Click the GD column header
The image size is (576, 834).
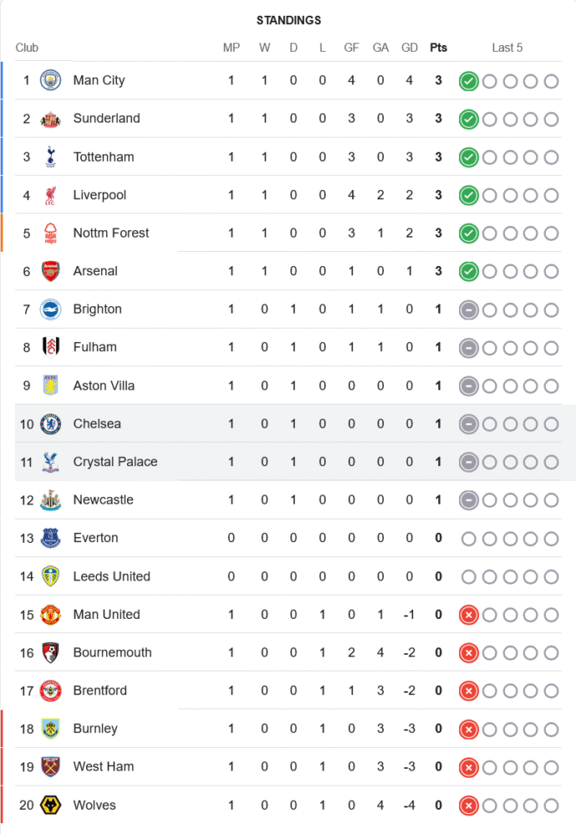tap(409, 48)
